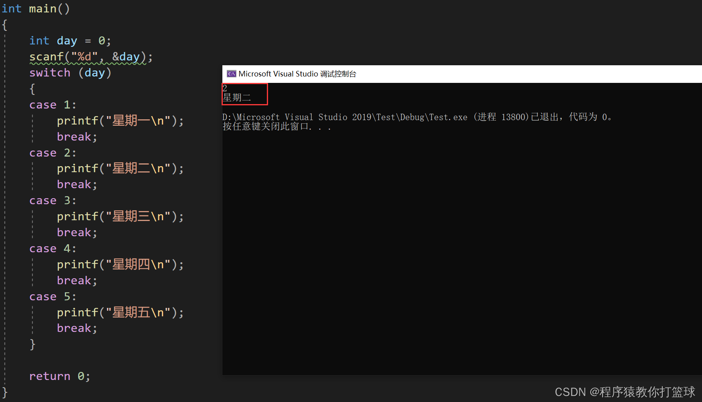This screenshot has width=702, height=402.
Task: Click the case 1: label
Action: tap(52, 105)
